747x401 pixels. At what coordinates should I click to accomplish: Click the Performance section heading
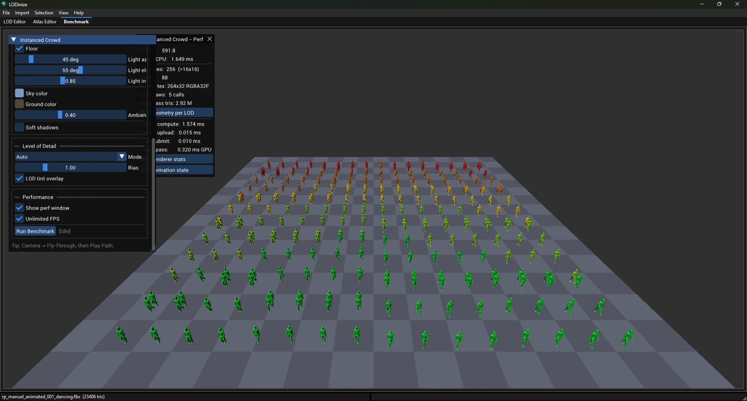(x=38, y=197)
